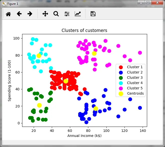The height and width of the screenshot is (147, 165).
Task: Go forward to next view arrow
Action: point(30,14)
